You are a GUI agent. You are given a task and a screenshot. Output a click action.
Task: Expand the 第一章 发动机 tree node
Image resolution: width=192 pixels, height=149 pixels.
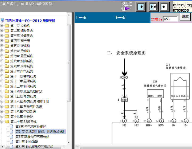(x=2, y=25)
